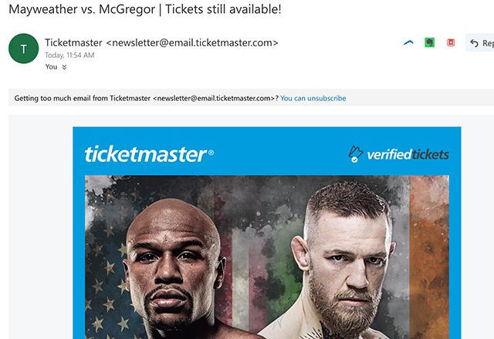Click the Today, 11:54 AM timestamp
494x339 pixels.
(69, 55)
